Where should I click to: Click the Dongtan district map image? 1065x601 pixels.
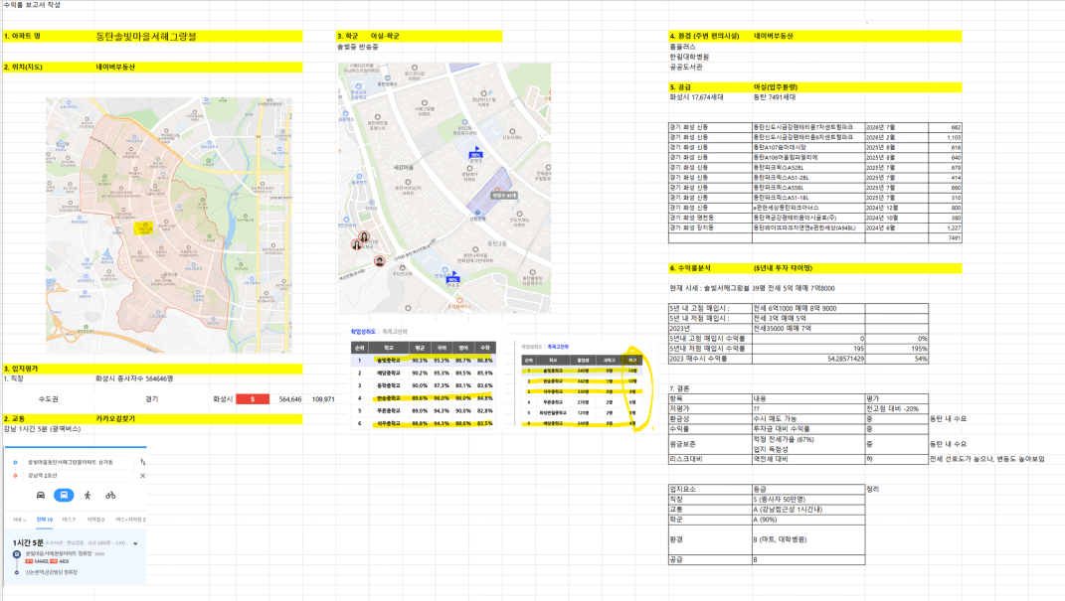[x=168, y=225]
